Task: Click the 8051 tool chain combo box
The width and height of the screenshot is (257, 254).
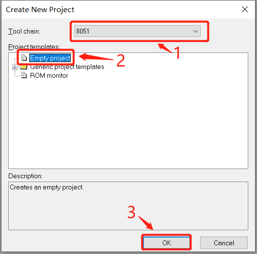Action: pyautogui.click(x=137, y=31)
